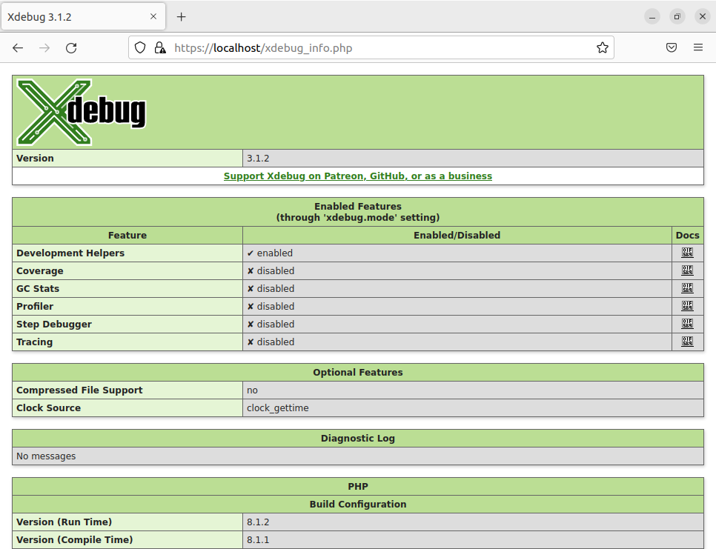Image resolution: width=716 pixels, height=549 pixels.
Task: Open docs icon for Profiler
Action: [687, 306]
